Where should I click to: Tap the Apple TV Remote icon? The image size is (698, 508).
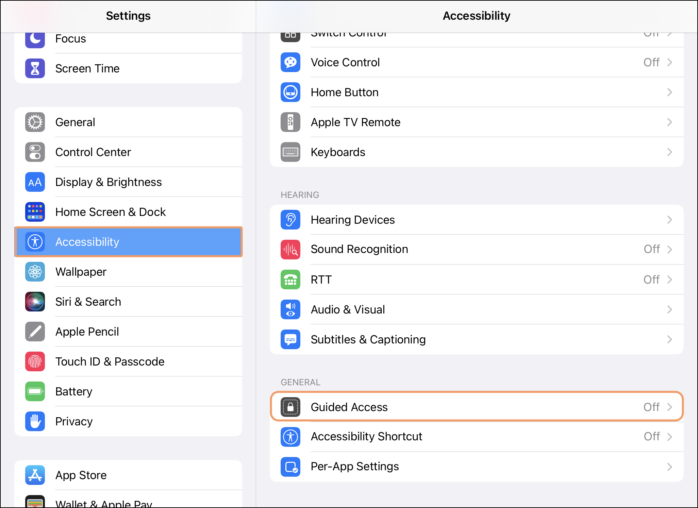(x=290, y=122)
